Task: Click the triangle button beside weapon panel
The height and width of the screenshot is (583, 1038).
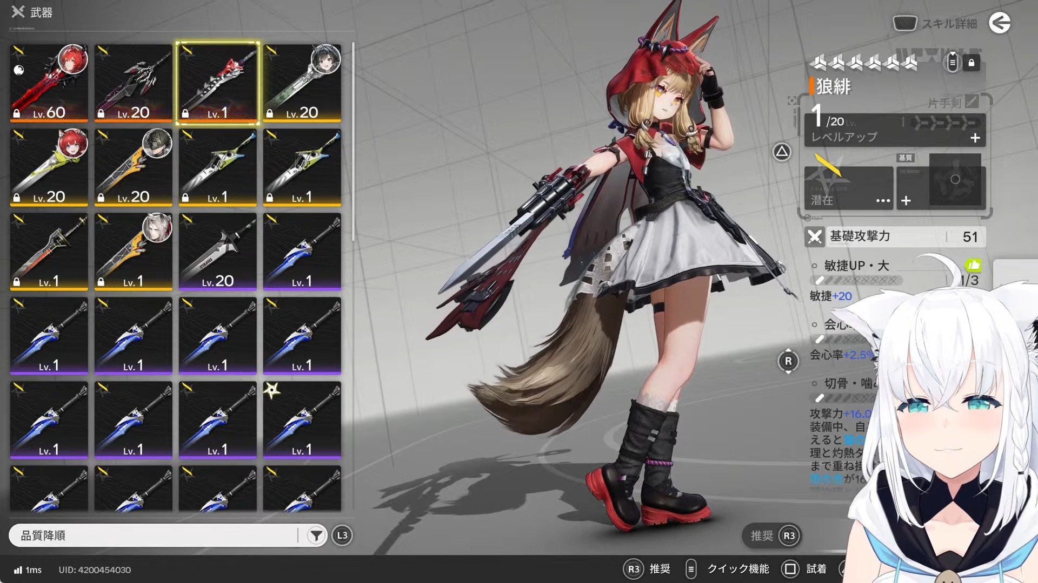Action: pos(782,152)
